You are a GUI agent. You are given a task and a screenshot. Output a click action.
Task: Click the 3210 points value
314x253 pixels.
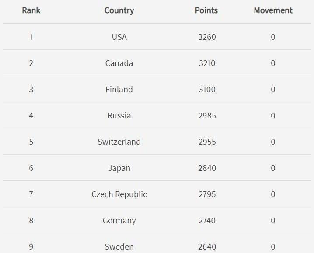207,63
